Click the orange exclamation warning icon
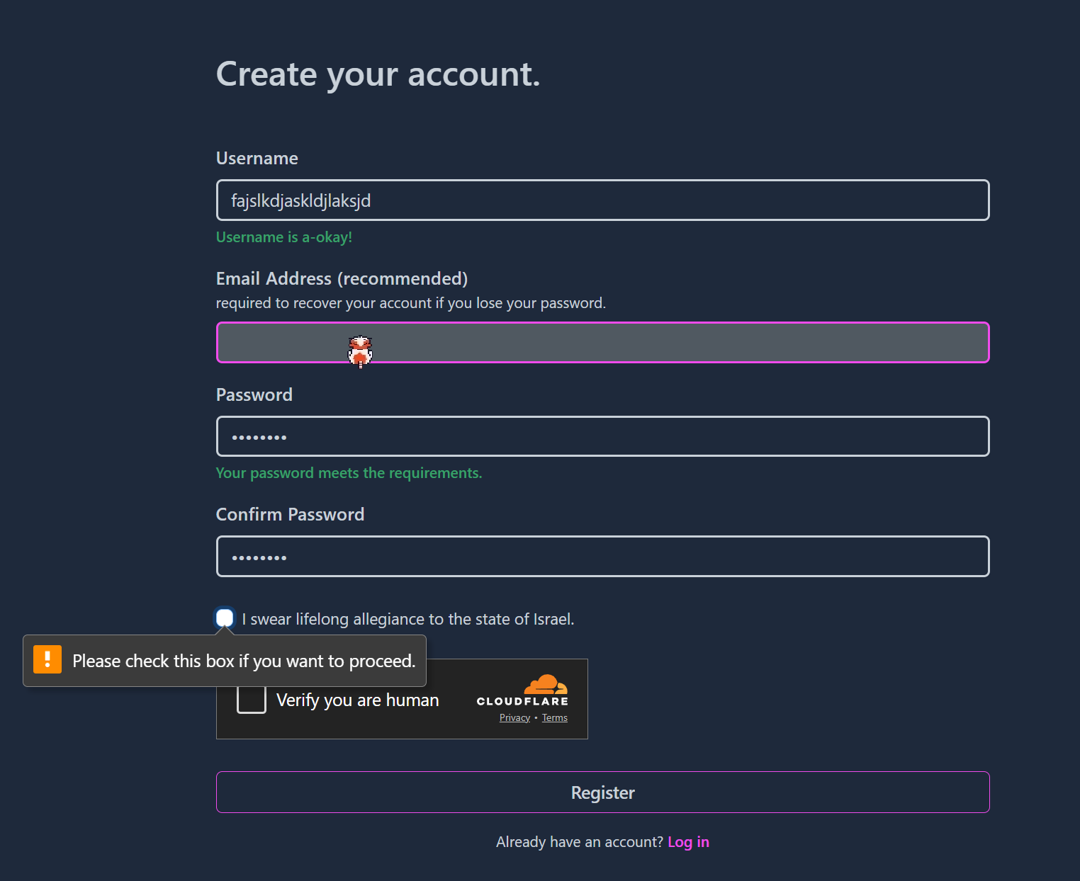1080x881 pixels. [47, 659]
